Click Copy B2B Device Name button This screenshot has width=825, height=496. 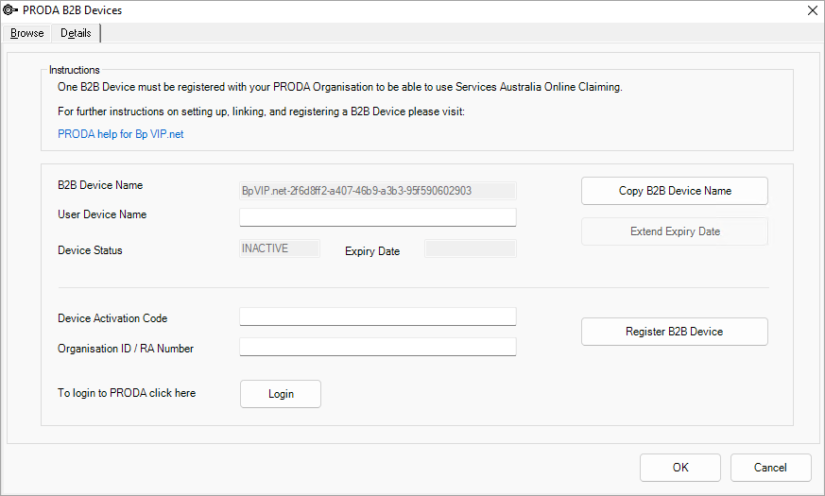tap(675, 191)
